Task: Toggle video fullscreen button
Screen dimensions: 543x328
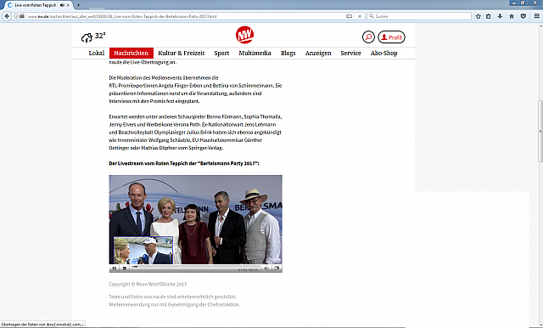Action: pos(277,269)
